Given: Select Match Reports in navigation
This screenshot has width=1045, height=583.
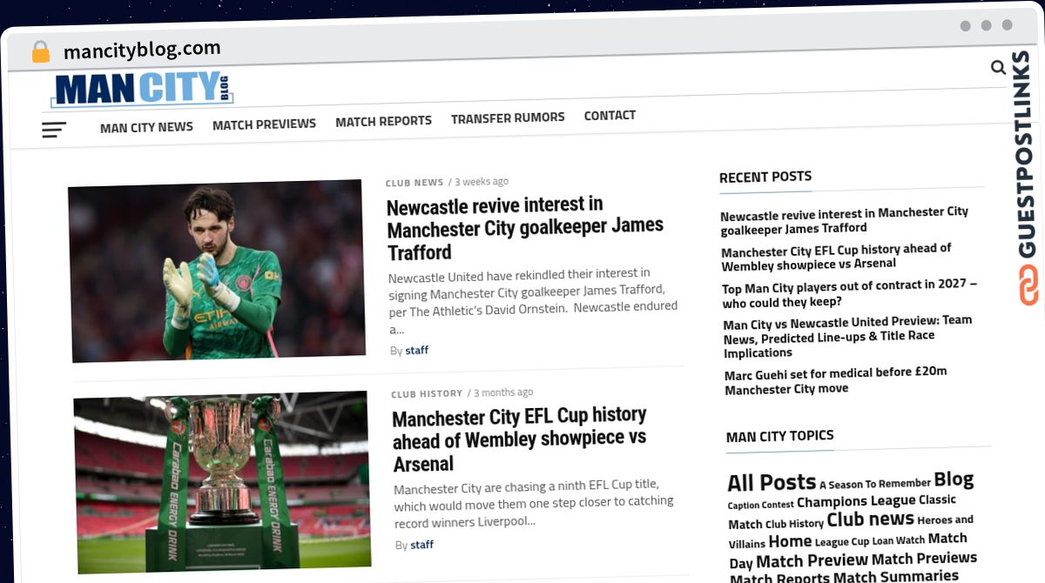Looking at the screenshot, I should pos(383,121).
